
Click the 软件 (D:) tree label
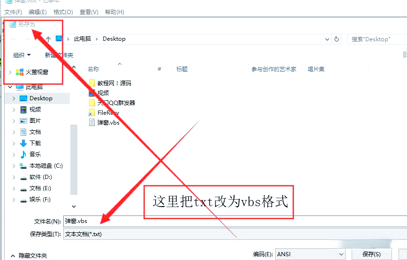(40, 177)
